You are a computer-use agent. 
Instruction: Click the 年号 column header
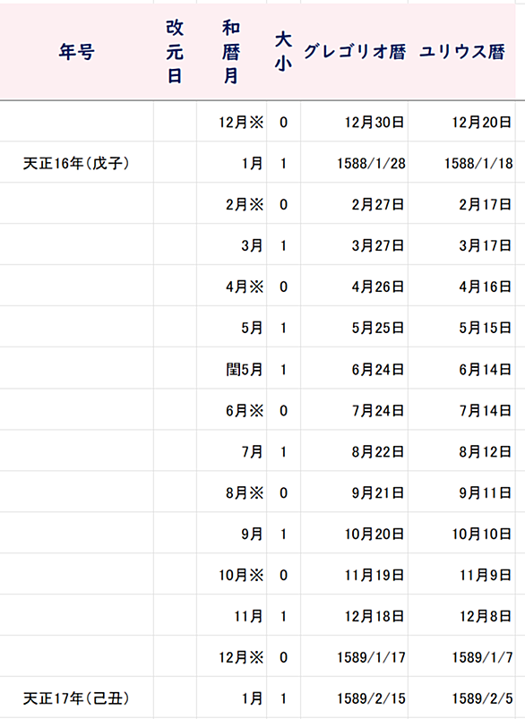click(x=77, y=52)
